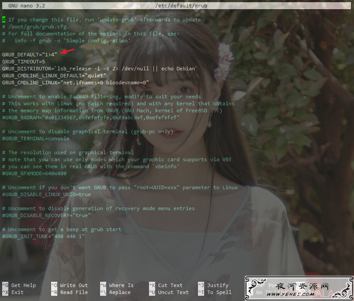Click the ^W Where Is shortcut
This screenshot has height=301, width=354.
pos(117,285)
